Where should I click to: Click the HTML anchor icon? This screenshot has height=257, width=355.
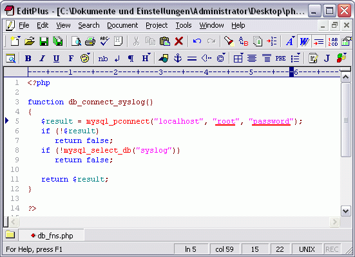178,59
